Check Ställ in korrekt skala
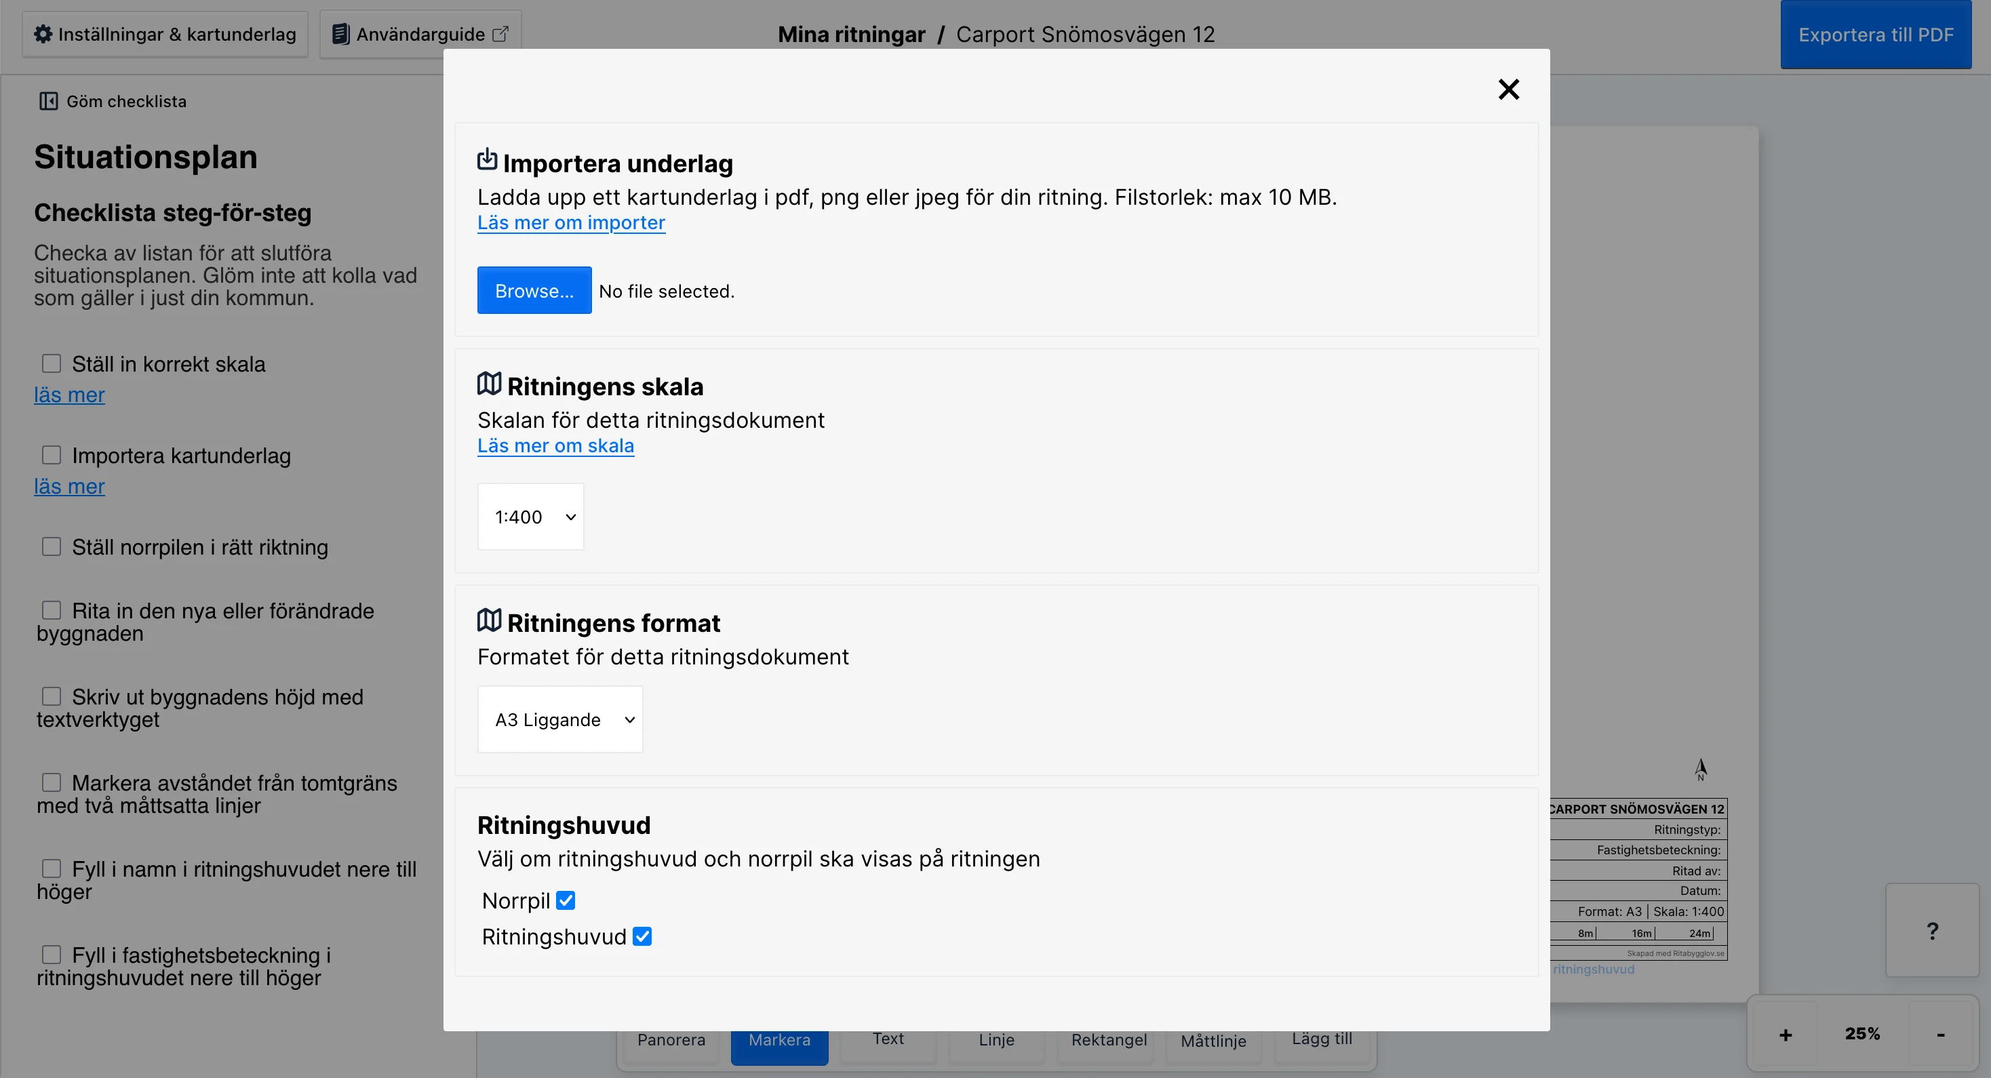 tap(52, 363)
